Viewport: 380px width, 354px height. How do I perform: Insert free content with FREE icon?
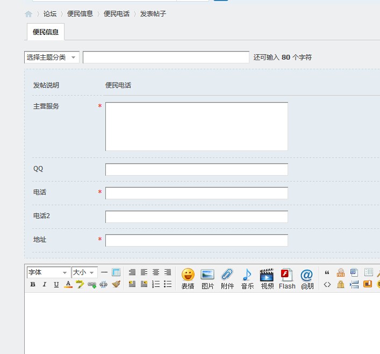point(341,272)
